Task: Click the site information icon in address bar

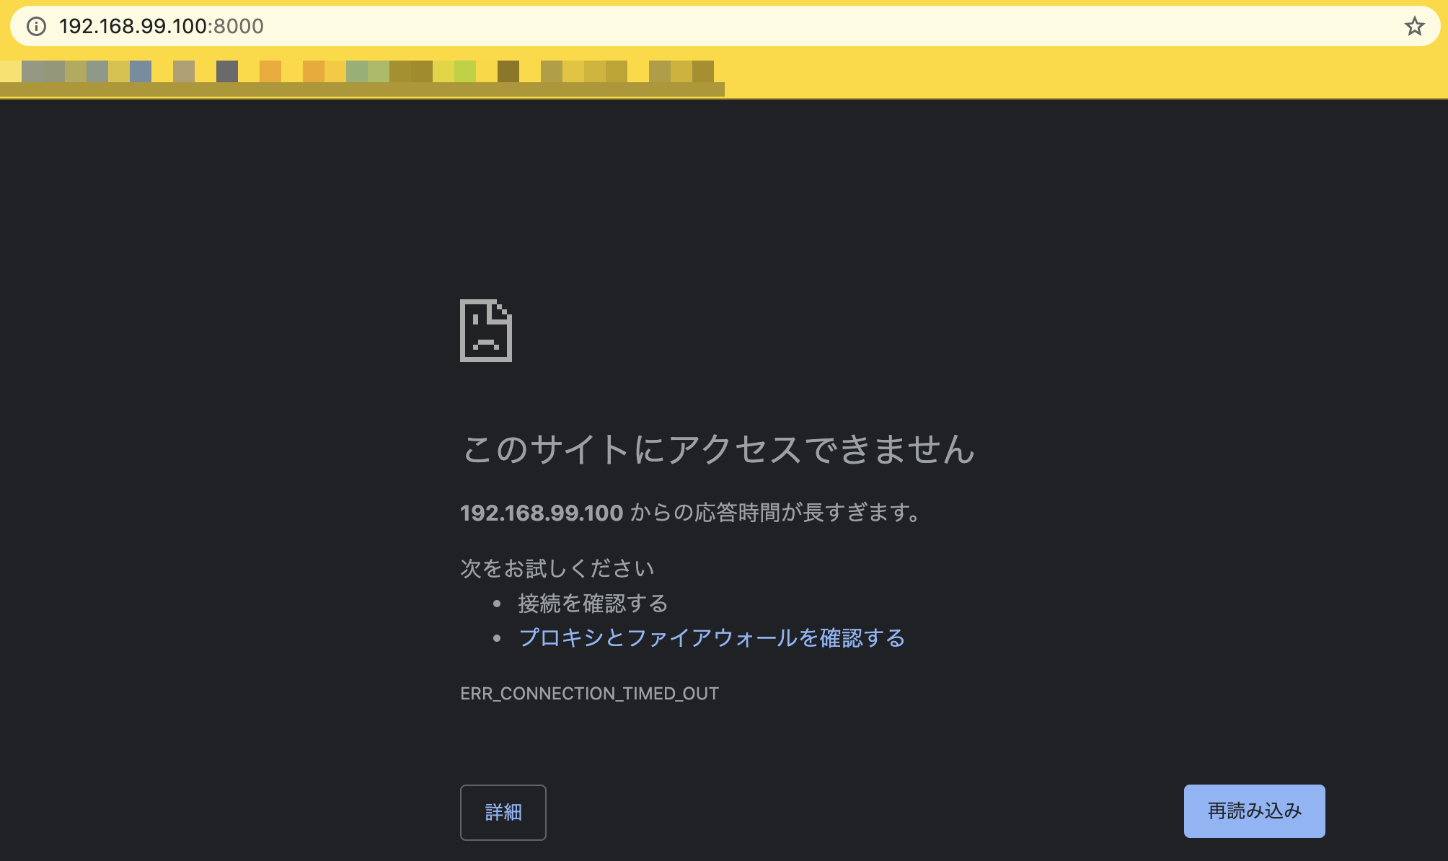Action: click(x=36, y=27)
